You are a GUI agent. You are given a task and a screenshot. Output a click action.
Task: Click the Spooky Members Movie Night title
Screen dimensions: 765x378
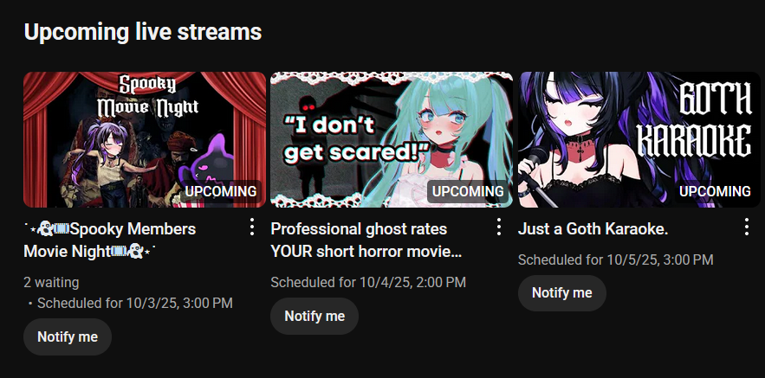click(x=110, y=240)
